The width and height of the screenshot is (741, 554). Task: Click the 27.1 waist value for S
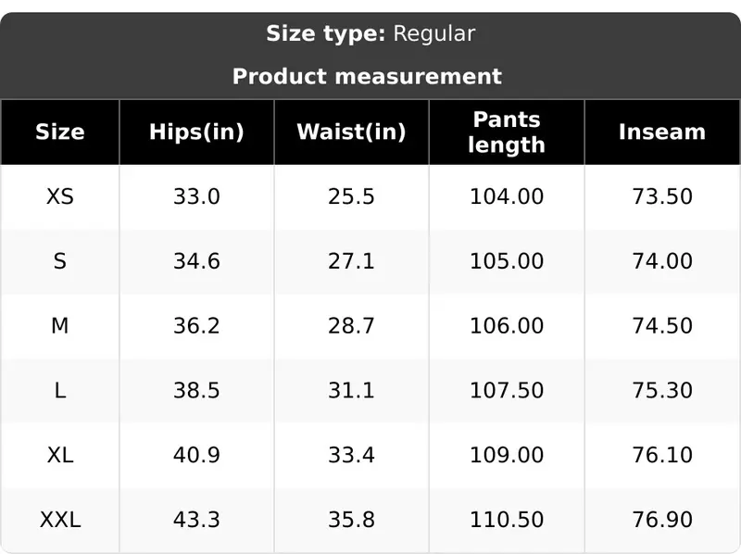coord(351,261)
